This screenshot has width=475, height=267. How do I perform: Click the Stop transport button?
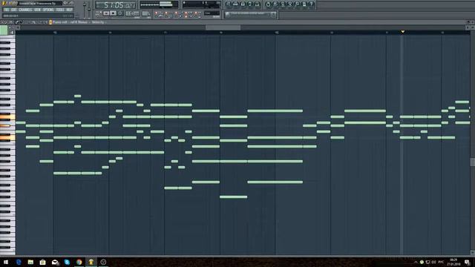[113, 13]
